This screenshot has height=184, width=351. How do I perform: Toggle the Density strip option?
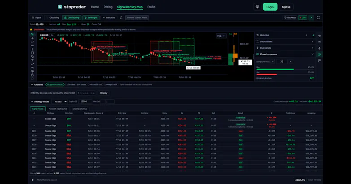(72, 17)
